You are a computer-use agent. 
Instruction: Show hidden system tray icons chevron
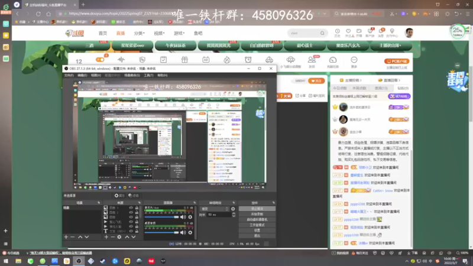(x=407, y=261)
